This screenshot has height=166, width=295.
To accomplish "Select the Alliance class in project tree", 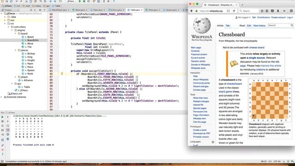I will tap(28, 80).
